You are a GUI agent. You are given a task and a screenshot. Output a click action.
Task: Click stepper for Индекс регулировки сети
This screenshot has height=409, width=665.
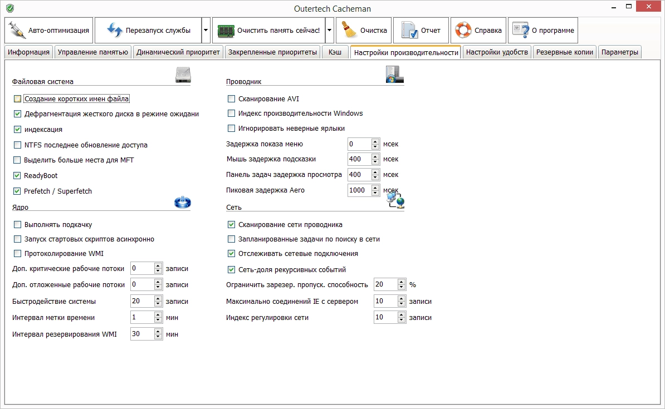click(402, 317)
